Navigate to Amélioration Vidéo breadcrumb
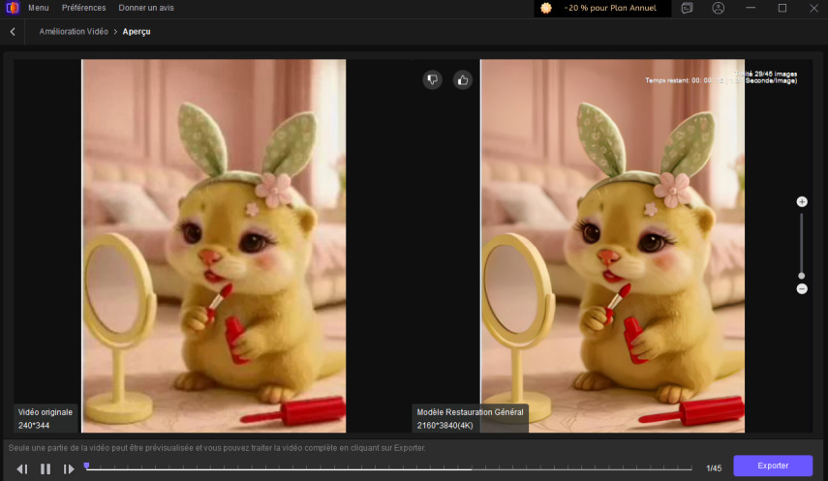Viewport: 828px width, 481px height. pyautogui.click(x=74, y=31)
